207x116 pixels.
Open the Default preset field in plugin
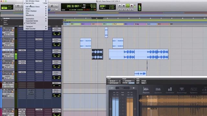123,88
